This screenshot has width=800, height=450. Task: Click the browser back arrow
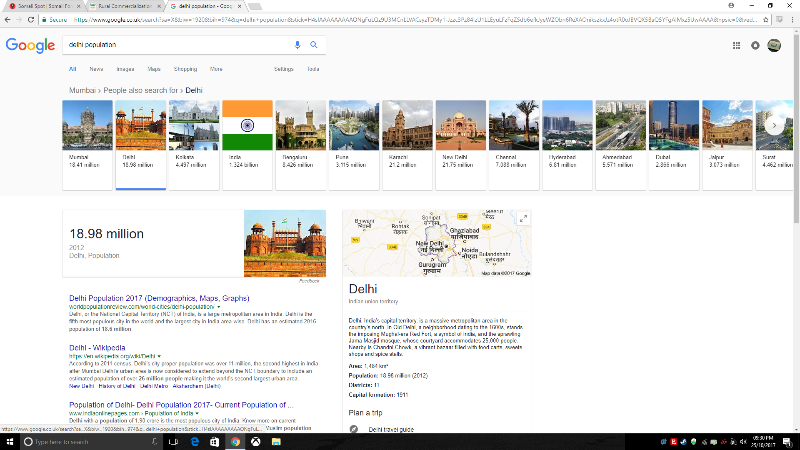pyautogui.click(x=7, y=20)
